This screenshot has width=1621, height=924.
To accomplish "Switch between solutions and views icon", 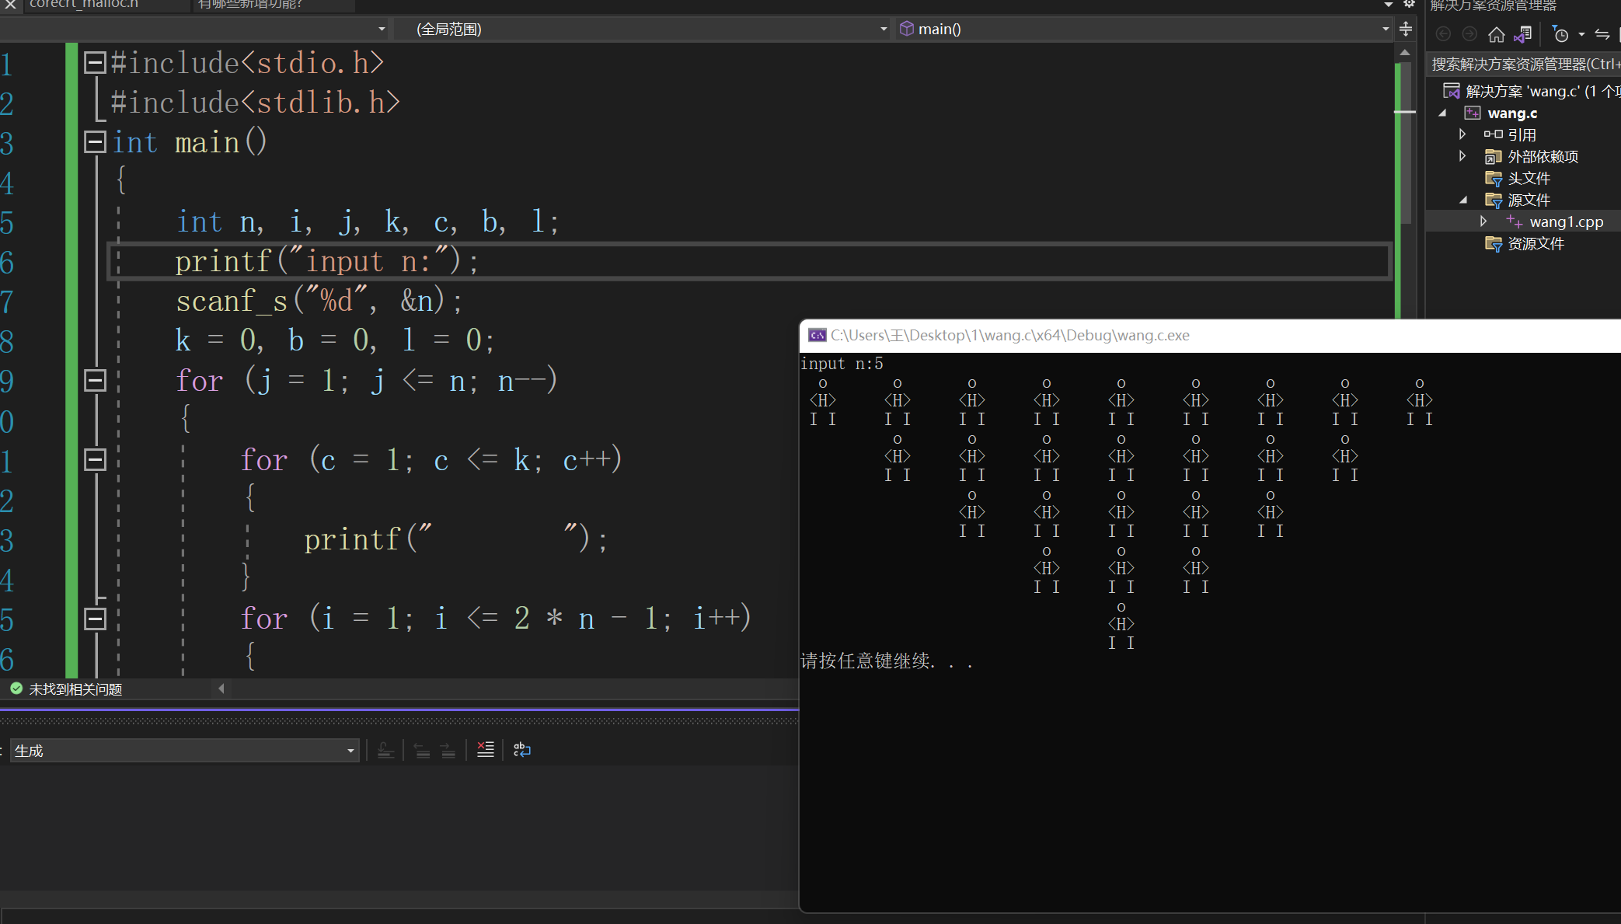I will click(1523, 34).
